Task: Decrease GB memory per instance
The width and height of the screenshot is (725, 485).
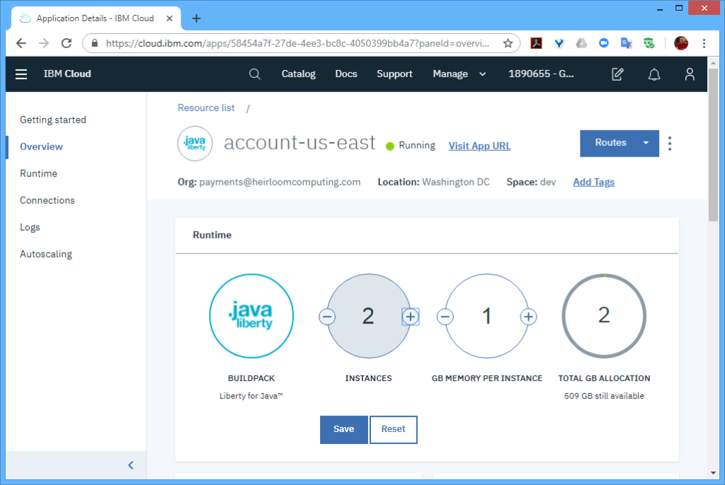Action: point(445,316)
